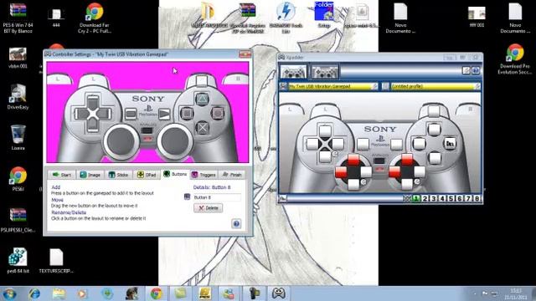The height and width of the screenshot is (301, 536).
Task: Select set 8 in the Xpadder set bar
Action: [477, 198]
